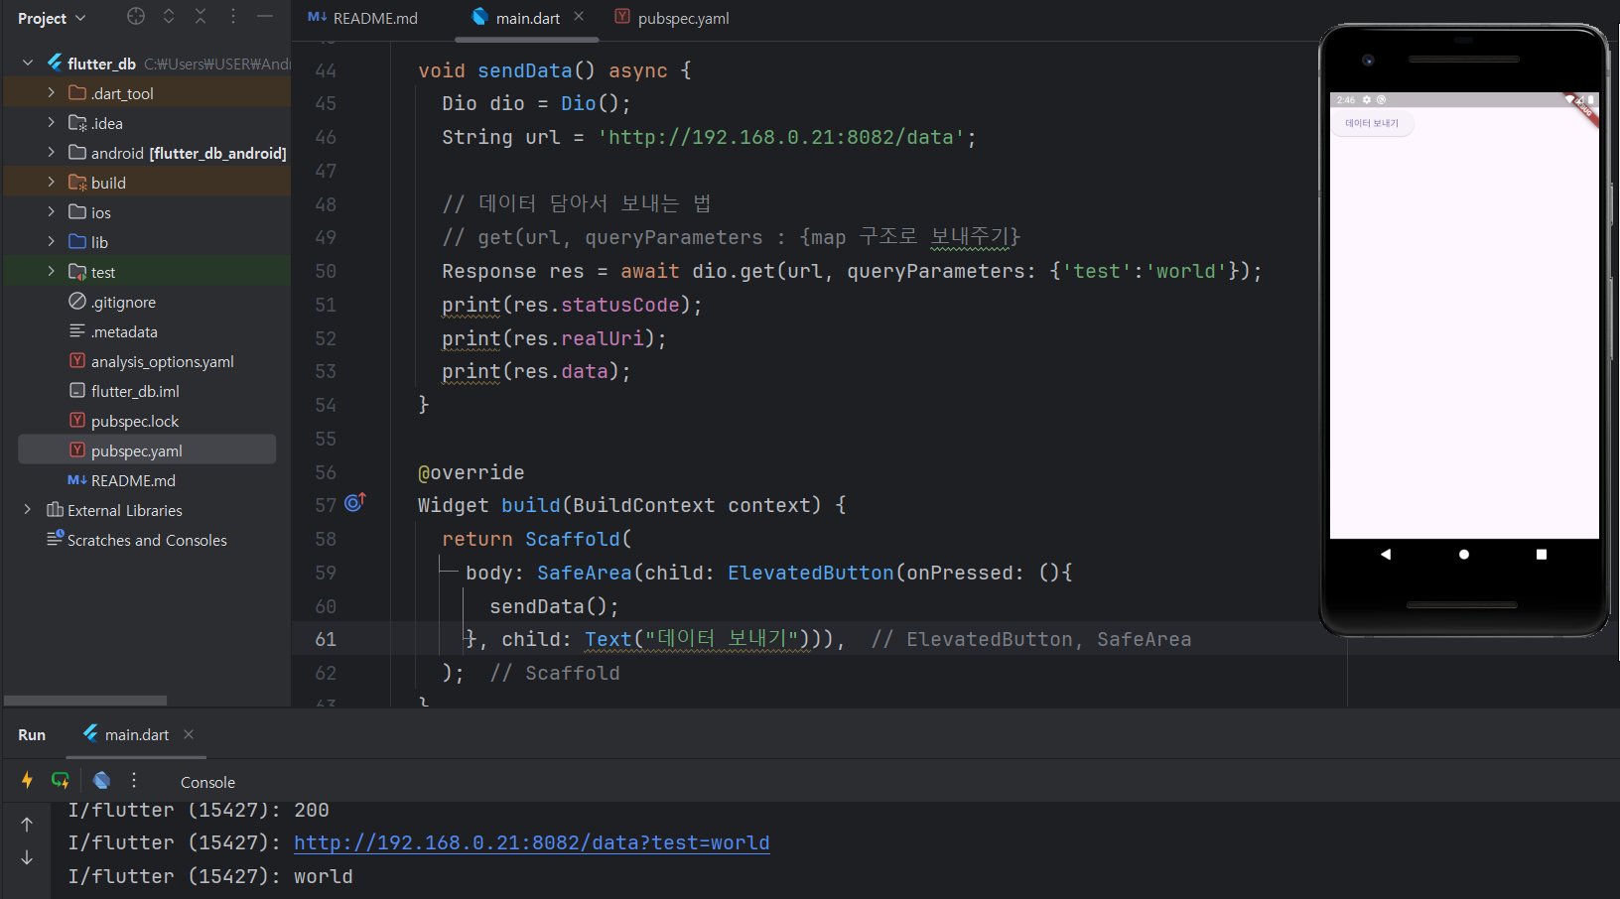Expand the .idea folder

click(x=51, y=123)
